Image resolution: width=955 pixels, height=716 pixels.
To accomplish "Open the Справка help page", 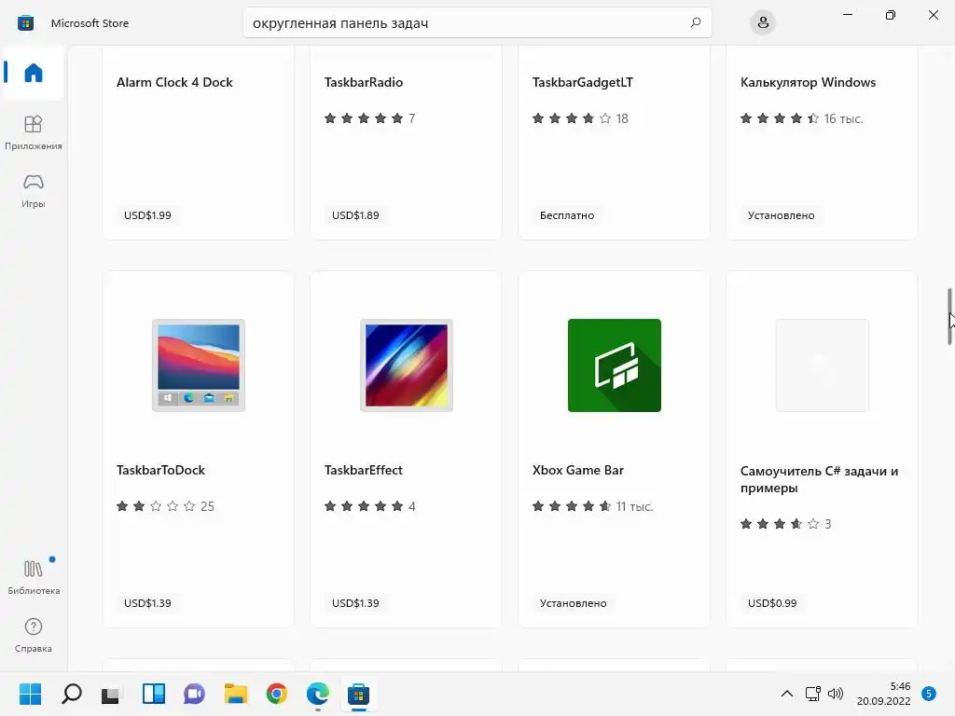I will coord(34,635).
